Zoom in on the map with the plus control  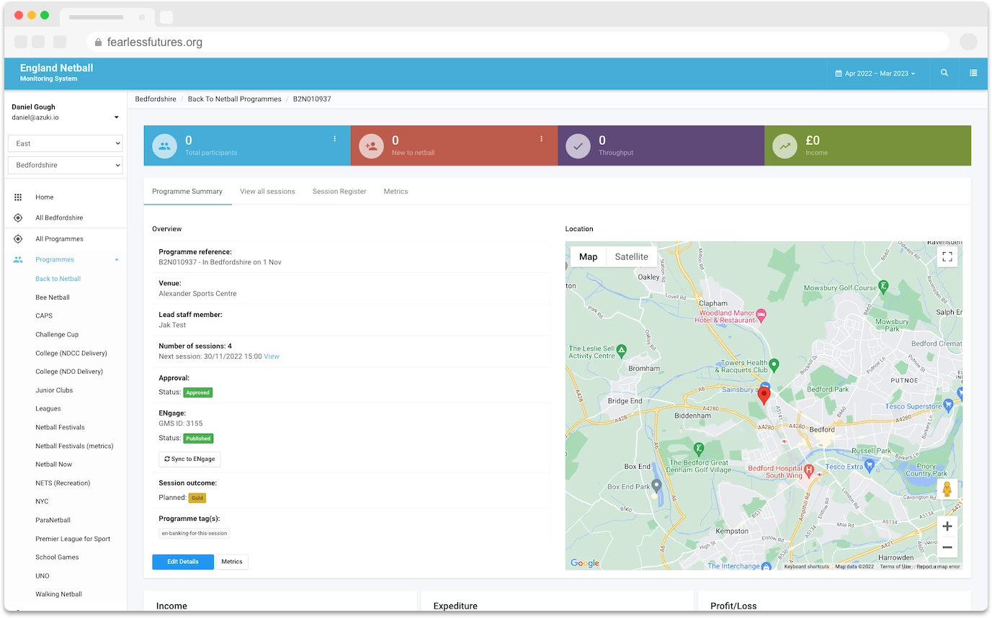point(947,526)
